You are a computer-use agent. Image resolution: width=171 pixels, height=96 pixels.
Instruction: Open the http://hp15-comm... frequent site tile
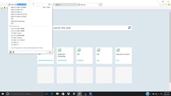pos(123,55)
